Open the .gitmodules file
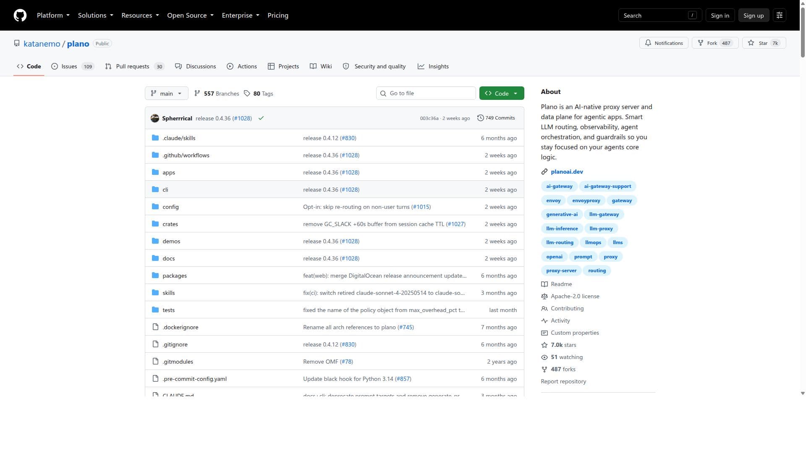The image size is (806, 453). (x=178, y=362)
